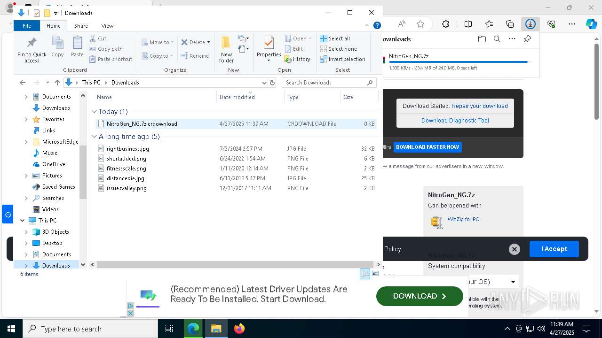The height and width of the screenshot is (338, 602).
Task: Switch to Details view layout icon
Action: 365,274
